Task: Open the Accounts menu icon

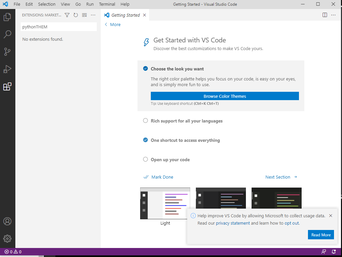Action: point(7,221)
